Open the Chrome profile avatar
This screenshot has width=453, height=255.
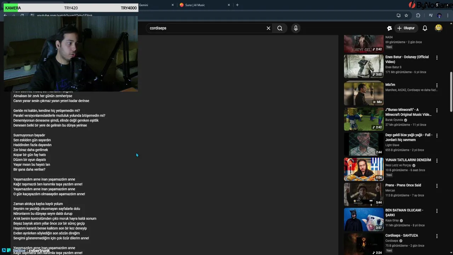(439, 16)
